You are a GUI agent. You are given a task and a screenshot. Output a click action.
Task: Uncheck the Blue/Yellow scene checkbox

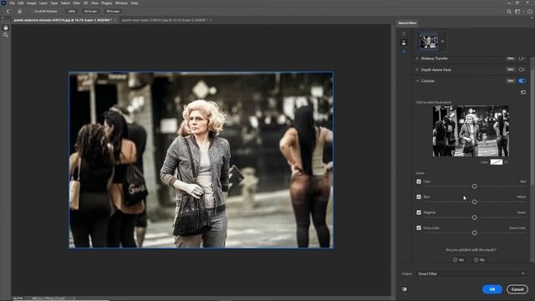(x=419, y=197)
